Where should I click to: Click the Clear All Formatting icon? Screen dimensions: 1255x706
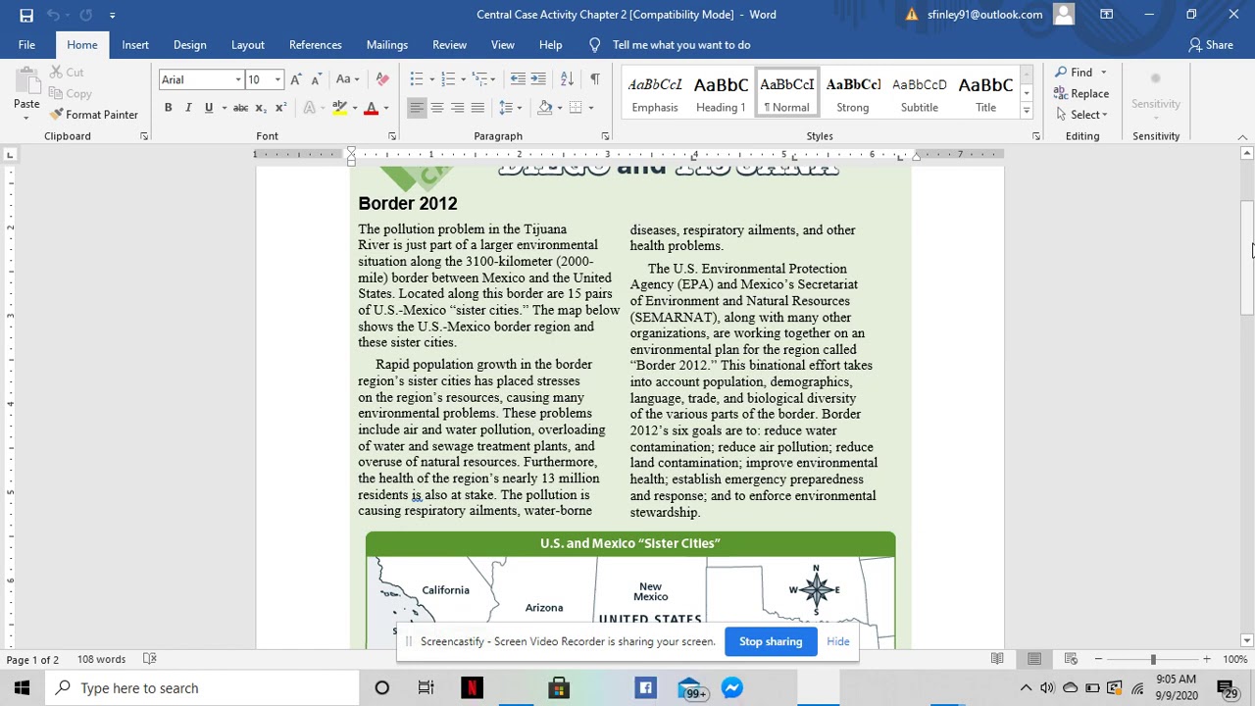(382, 79)
